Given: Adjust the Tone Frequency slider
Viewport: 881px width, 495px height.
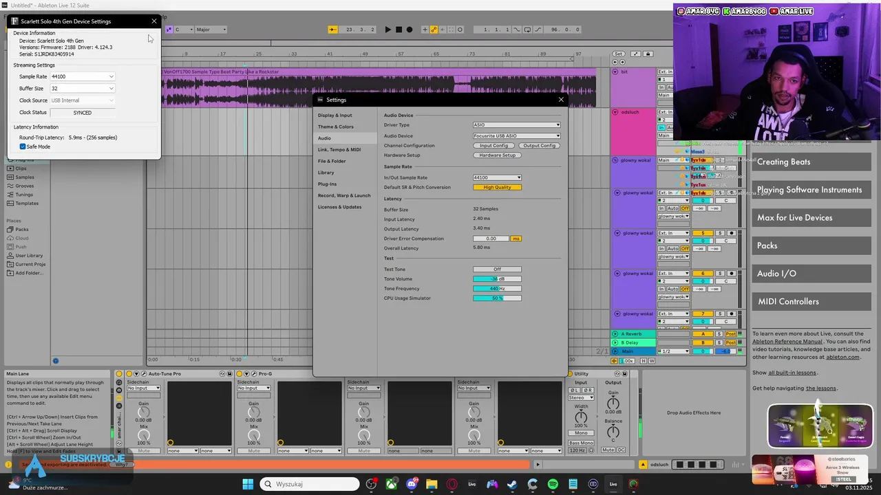Looking at the screenshot, I should [x=497, y=289].
